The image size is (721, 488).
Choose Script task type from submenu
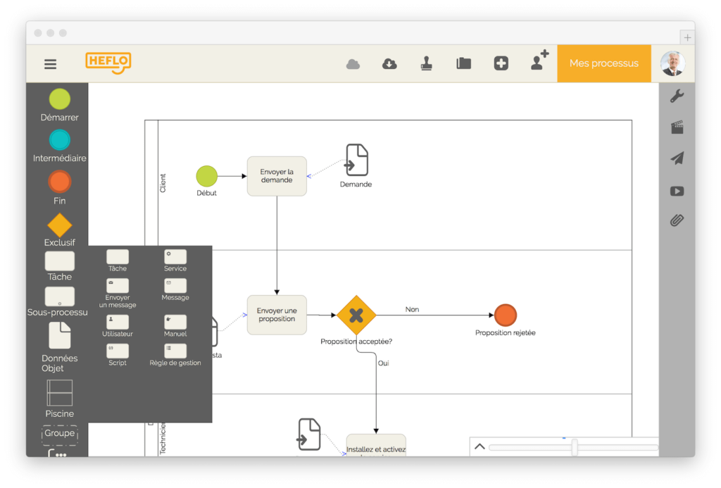(x=118, y=351)
